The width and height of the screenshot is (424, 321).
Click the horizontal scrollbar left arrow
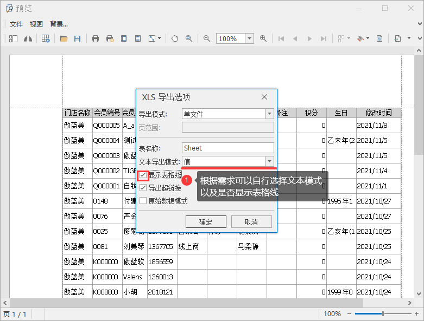(x=4, y=303)
